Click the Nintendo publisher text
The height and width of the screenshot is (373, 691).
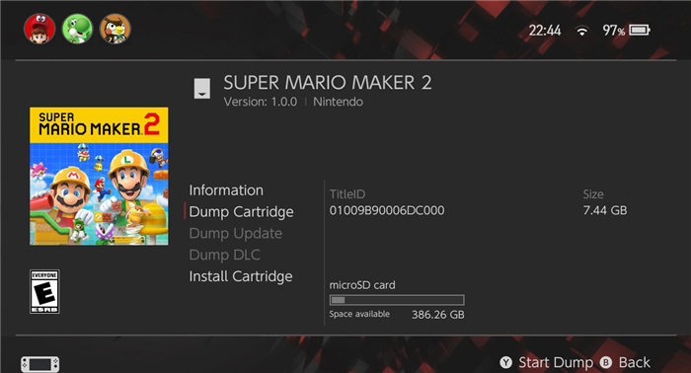pos(338,102)
